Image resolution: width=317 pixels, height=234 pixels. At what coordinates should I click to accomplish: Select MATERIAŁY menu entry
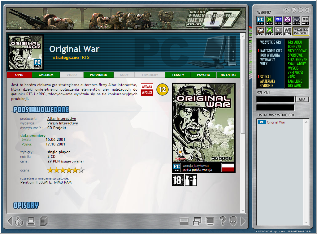tap(268, 81)
